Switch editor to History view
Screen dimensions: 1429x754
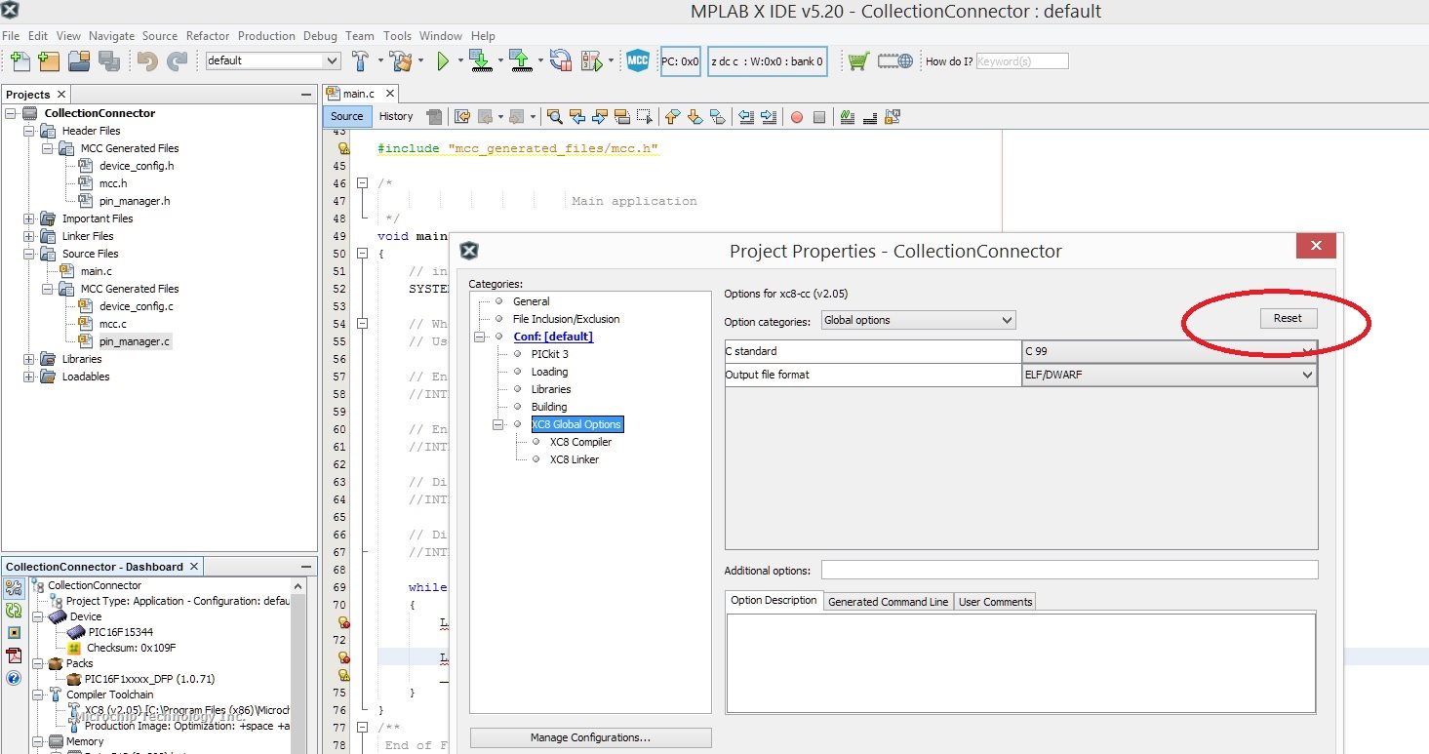pos(395,116)
